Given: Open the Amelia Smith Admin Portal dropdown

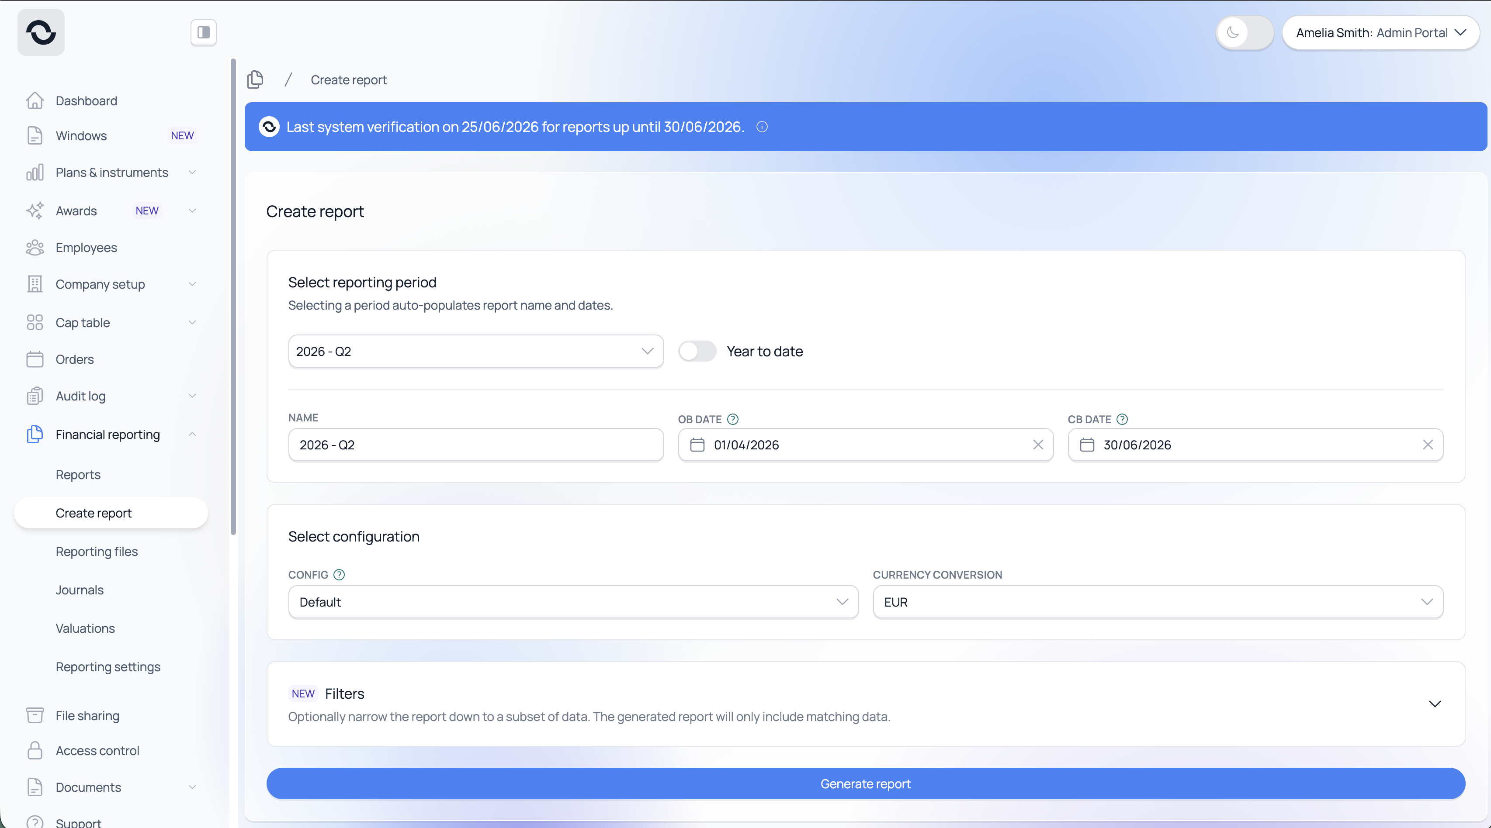Looking at the screenshot, I should click(x=1381, y=32).
